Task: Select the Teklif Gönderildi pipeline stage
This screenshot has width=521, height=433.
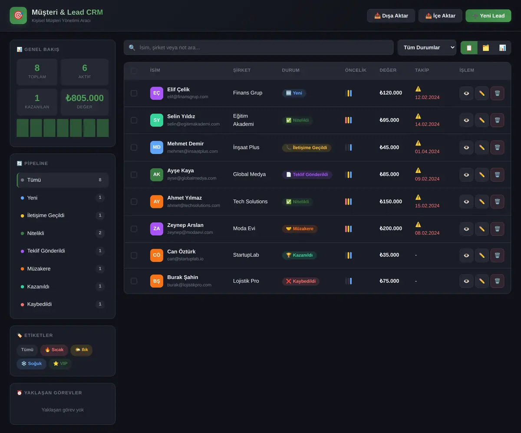Action: pos(63,251)
